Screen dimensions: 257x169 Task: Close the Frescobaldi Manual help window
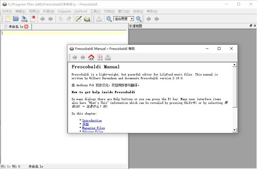[x=231, y=48]
